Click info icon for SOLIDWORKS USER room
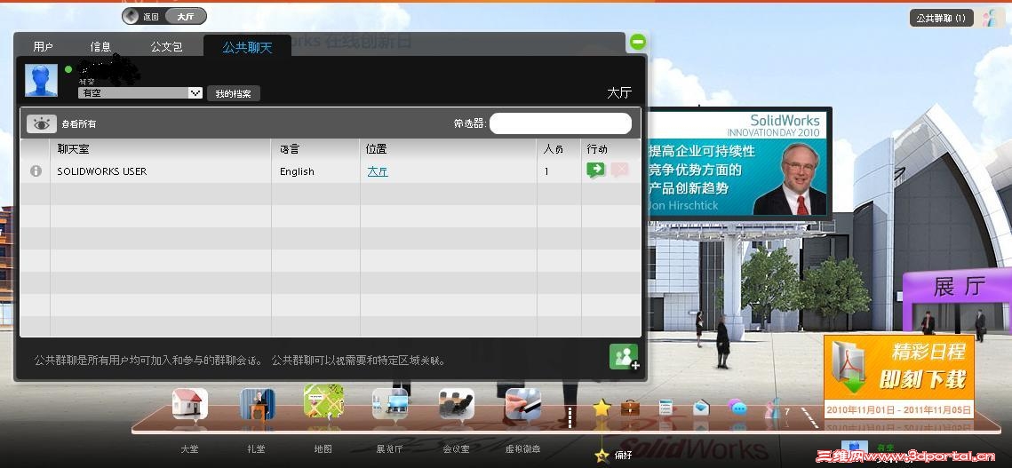1012x468 pixels. point(36,171)
